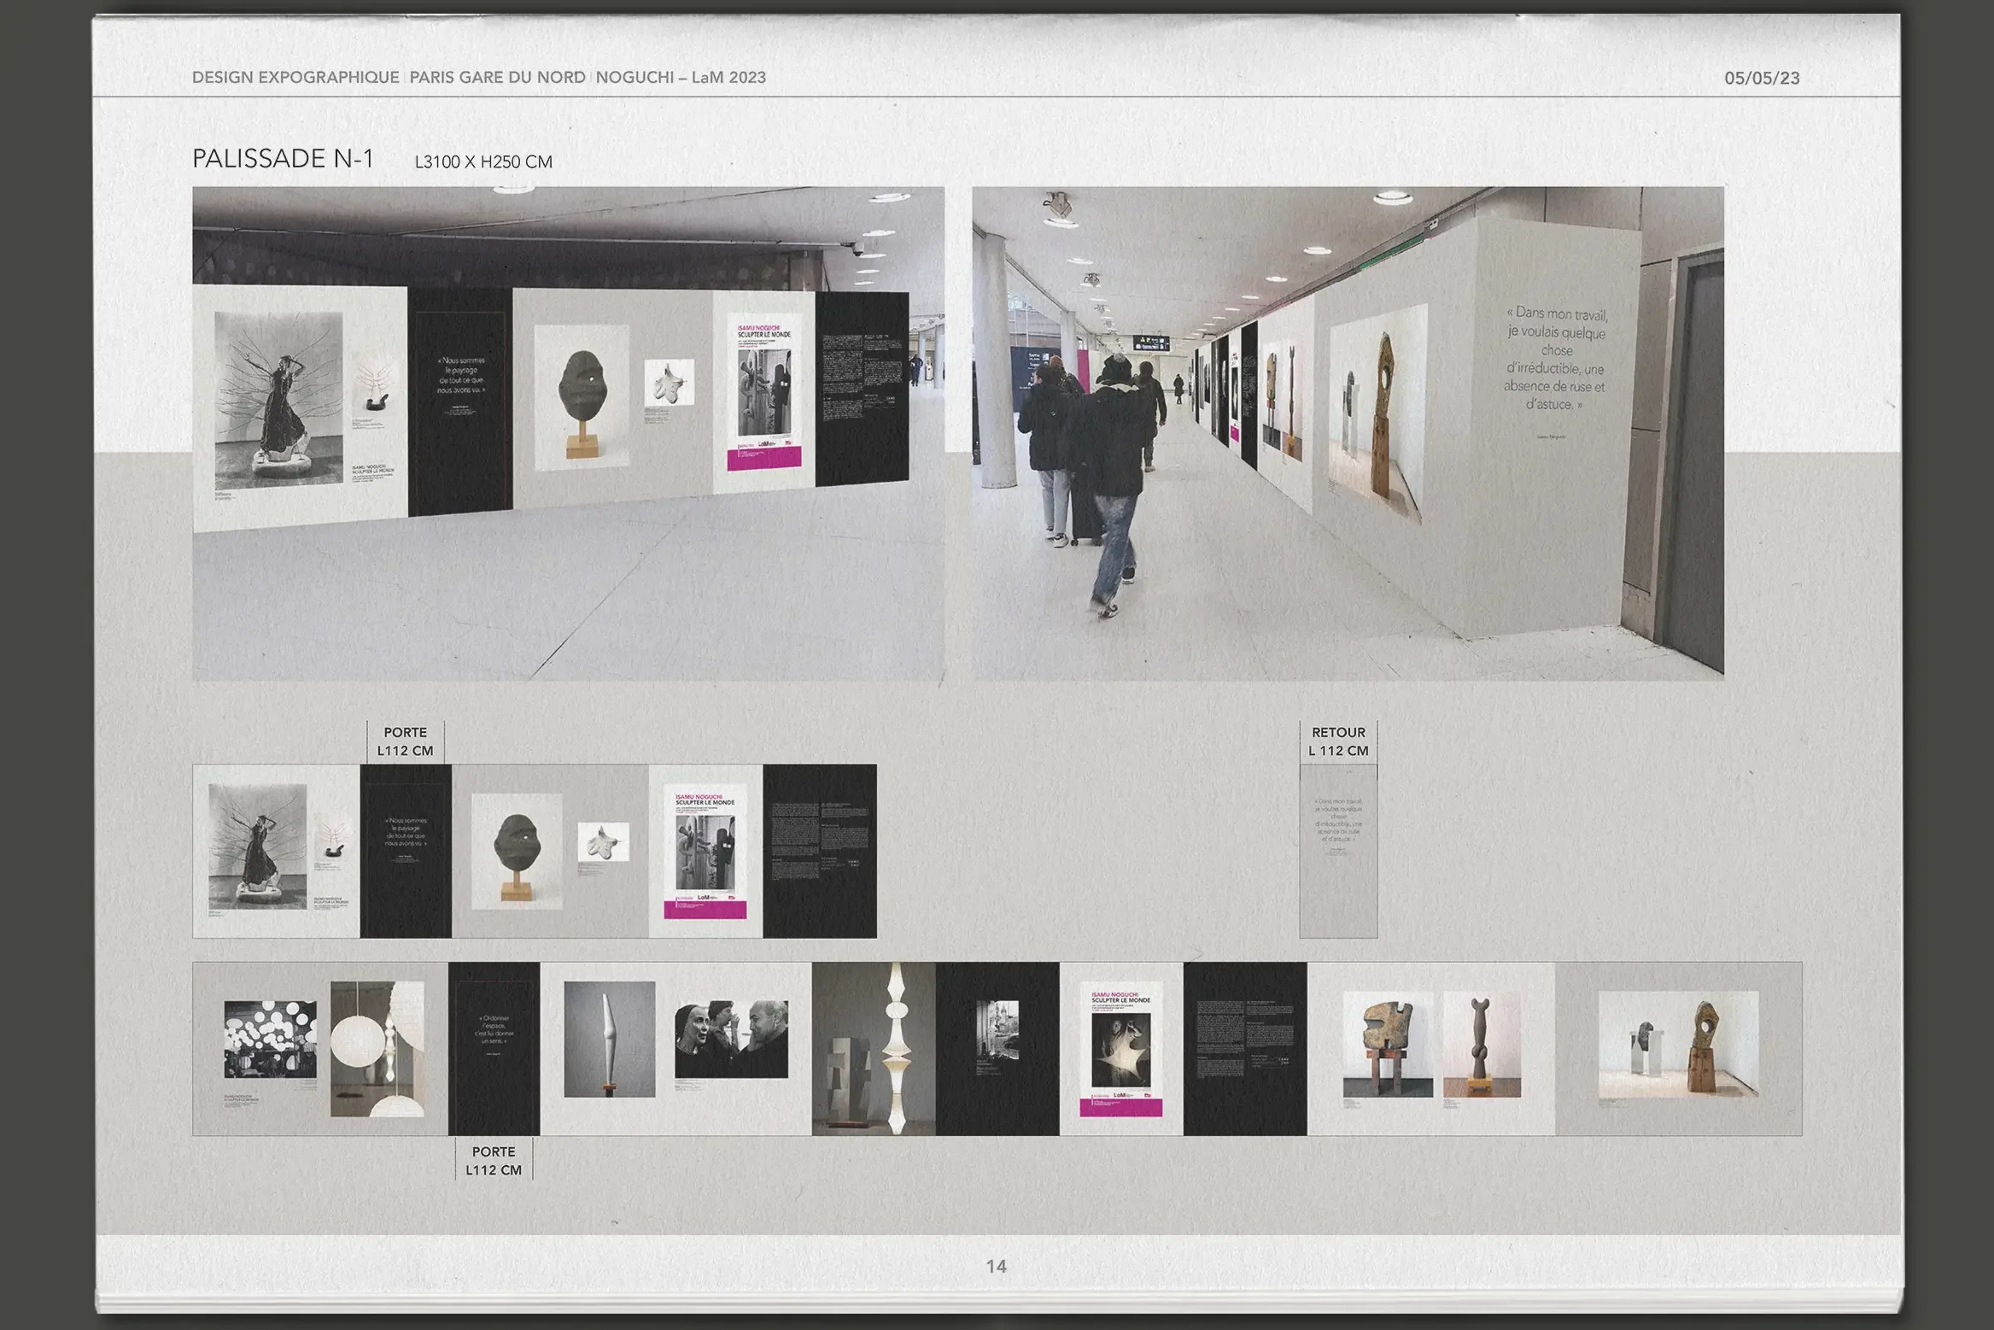The height and width of the screenshot is (1330, 1994).
Task: Click the black 'Nous sommes le paysage' panel in elevation
Action: pyautogui.click(x=406, y=851)
